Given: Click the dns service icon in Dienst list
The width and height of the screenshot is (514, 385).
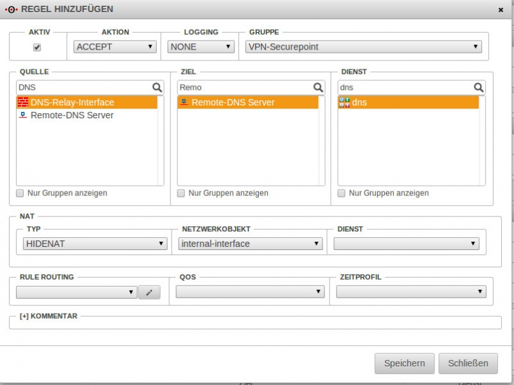Looking at the screenshot, I should click(344, 102).
